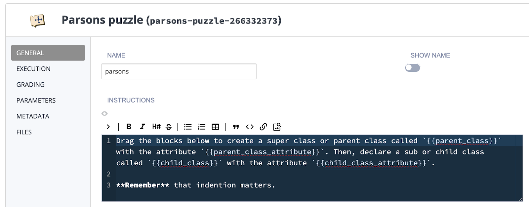529x207 pixels.
Task: Open the GRADING section
Action: pos(30,84)
